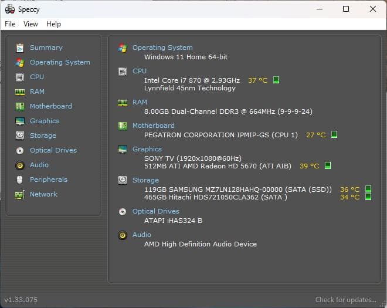Open Motherboard section from sidebar label
This screenshot has width=387, height=308.
point(51,106)
